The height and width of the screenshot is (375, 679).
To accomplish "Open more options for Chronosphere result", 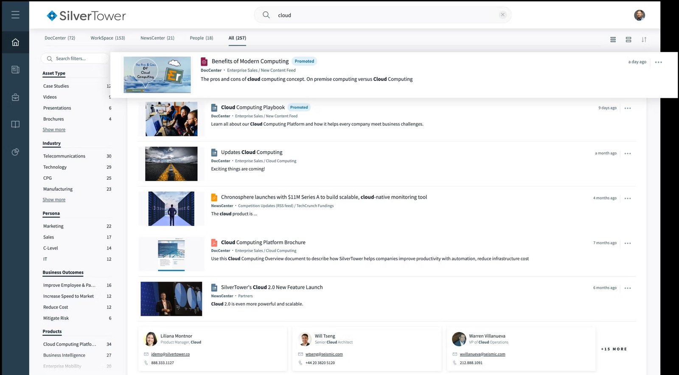I will [628, 198].
